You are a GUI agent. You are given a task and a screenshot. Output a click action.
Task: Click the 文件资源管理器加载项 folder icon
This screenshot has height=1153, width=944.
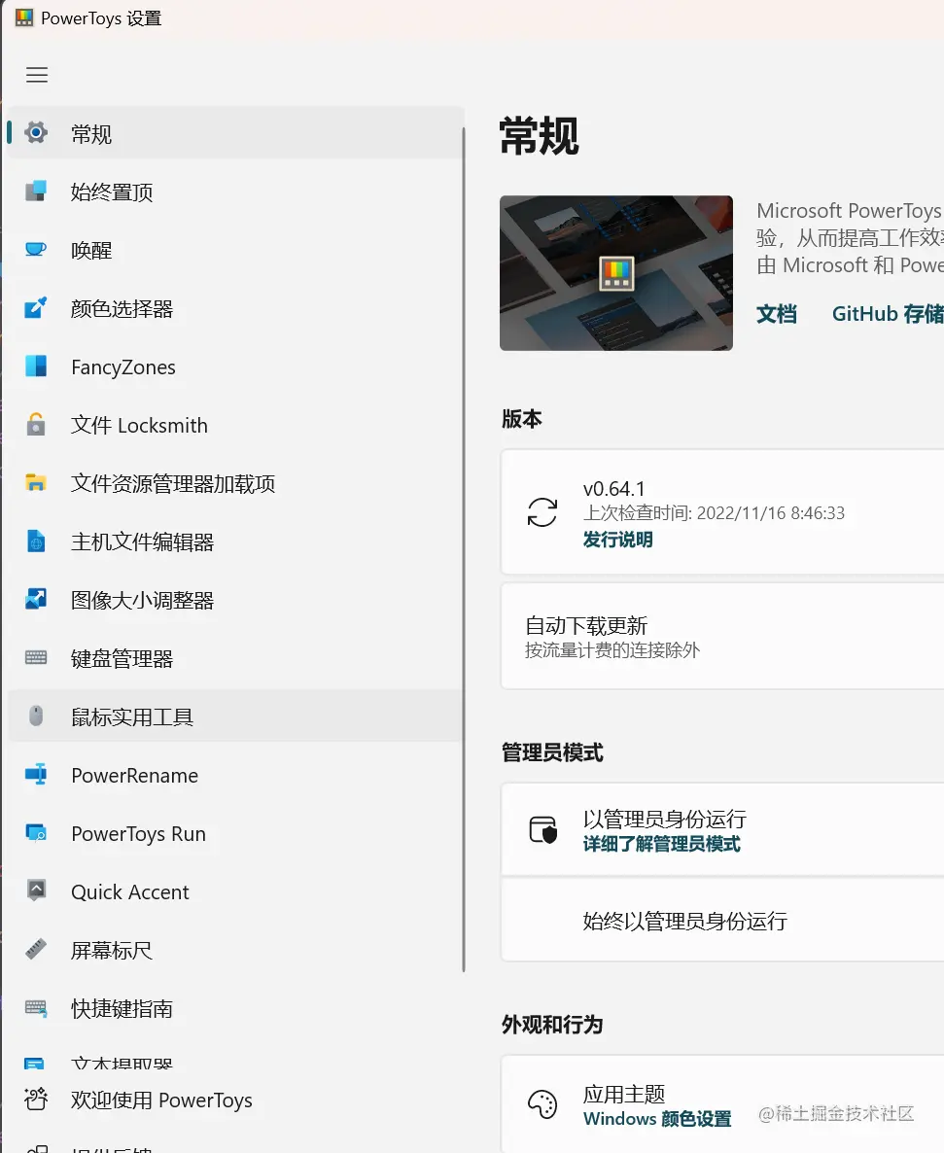point(36,482)
